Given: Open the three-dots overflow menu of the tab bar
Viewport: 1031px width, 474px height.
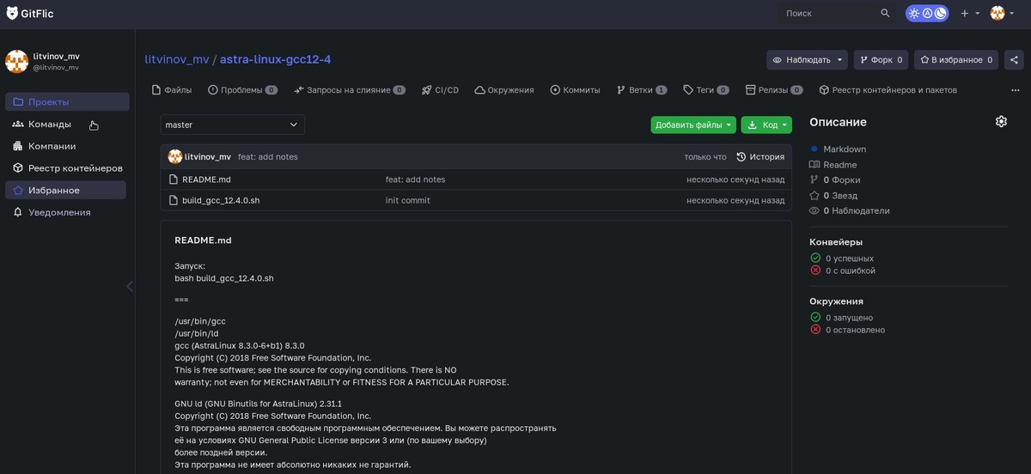Looking at the screenshot, I should click(x=1016, y=90).
